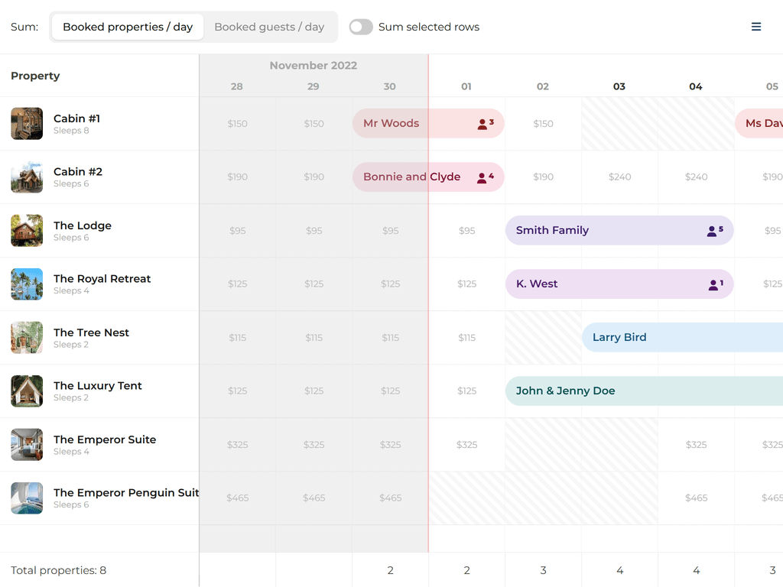The height and width of the screenshot is (587, 783).
Task: Switch to Booked guests / day
Action: (269, 27)
